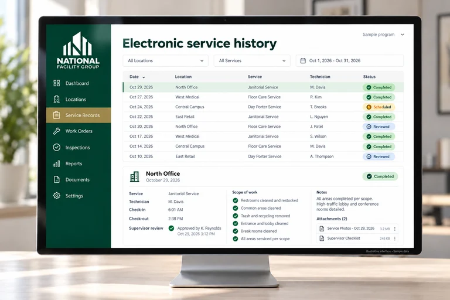Image resolution: width=450 pixels, height=300 pixels.
Task: Toggle the Break rooms cleaned check
Action: [236, 231]
